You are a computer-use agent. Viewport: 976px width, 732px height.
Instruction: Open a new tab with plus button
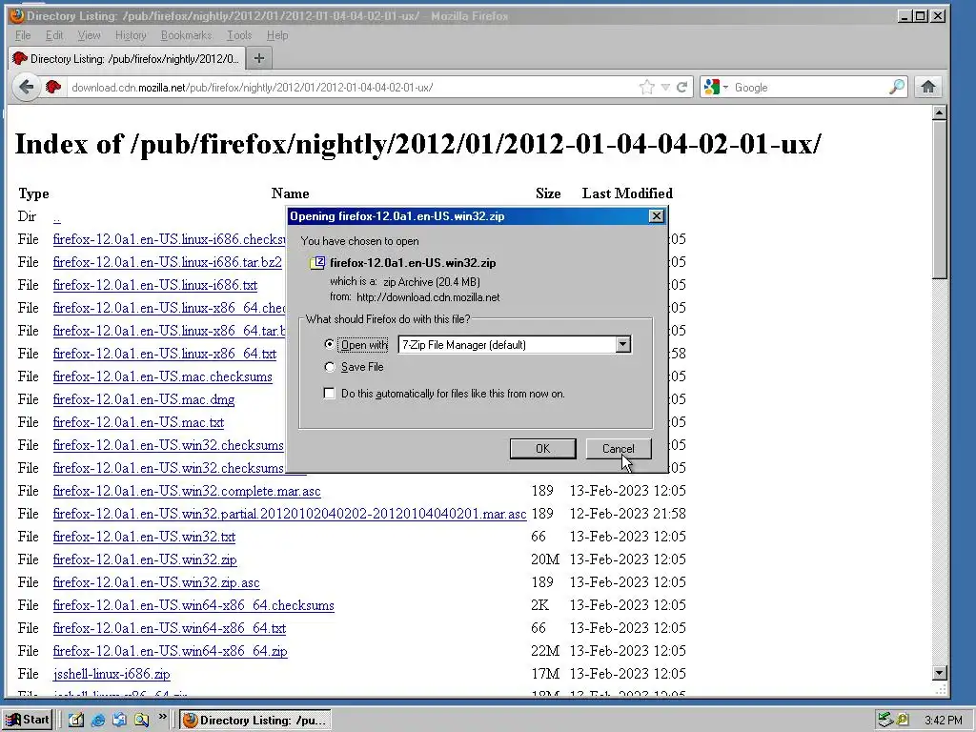point(259,58)
